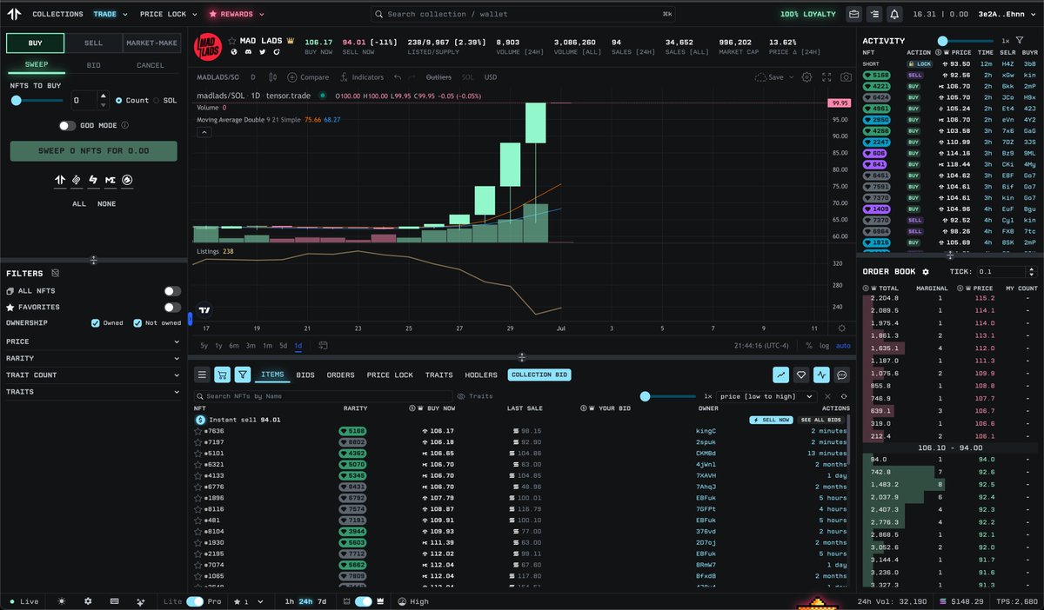Expand the Trait Count filter
The width and height of the screenshot is (1044, 610).
tap(93, 375)
